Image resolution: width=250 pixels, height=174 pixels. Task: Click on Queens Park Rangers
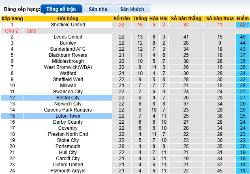68,110
